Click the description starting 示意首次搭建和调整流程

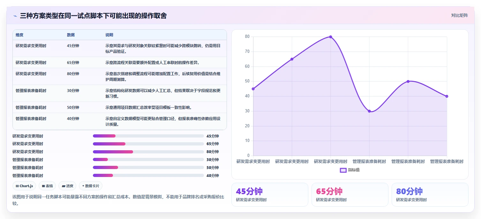click(163, 76)
